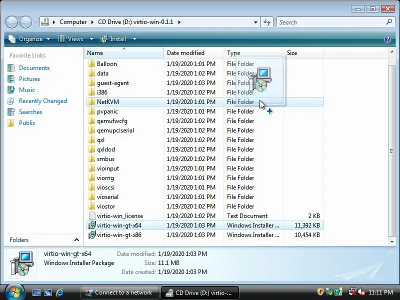Select the virtio-win-gt-x64 installer icon
Viewport: 400px width, 300px height.
(92, 225)
